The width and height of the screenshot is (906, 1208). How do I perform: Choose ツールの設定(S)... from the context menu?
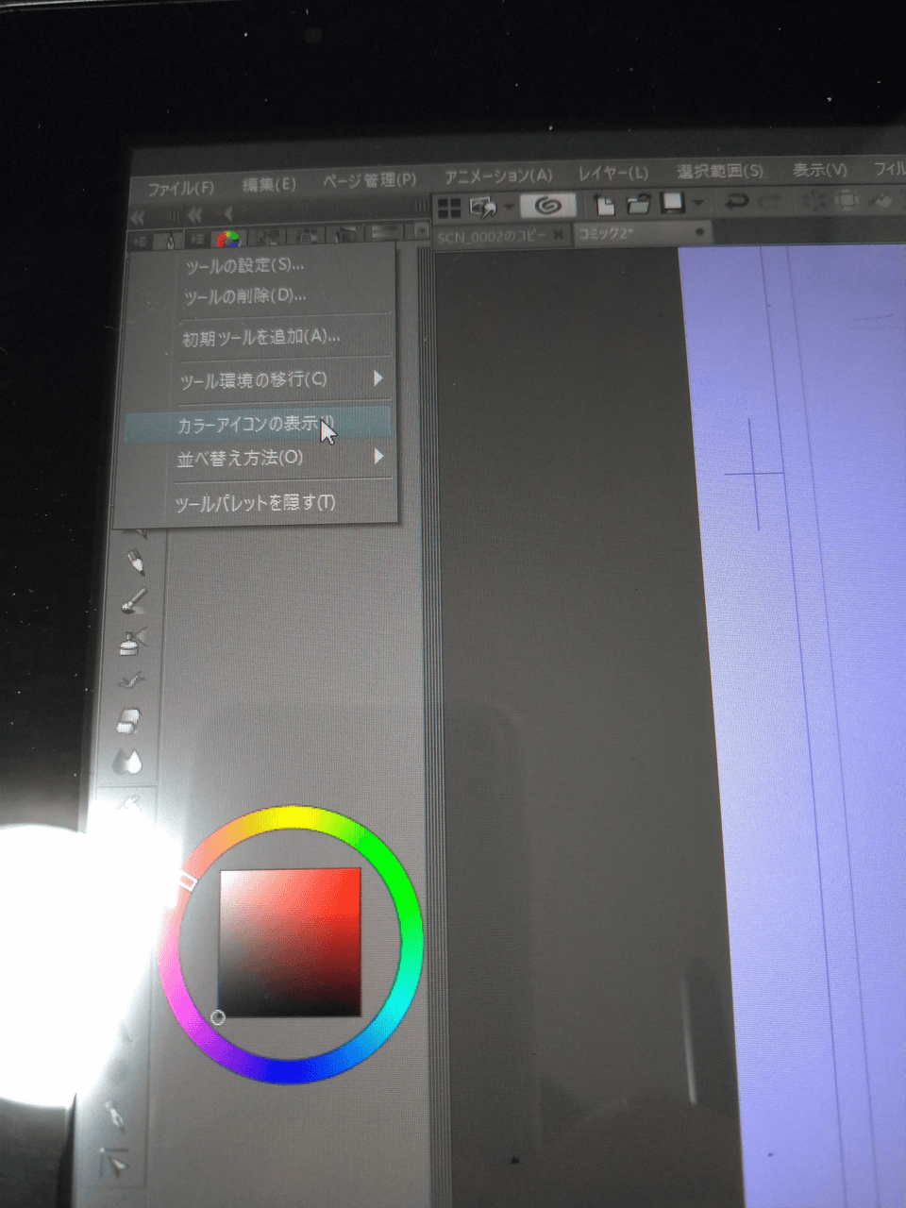click(244, 266)
